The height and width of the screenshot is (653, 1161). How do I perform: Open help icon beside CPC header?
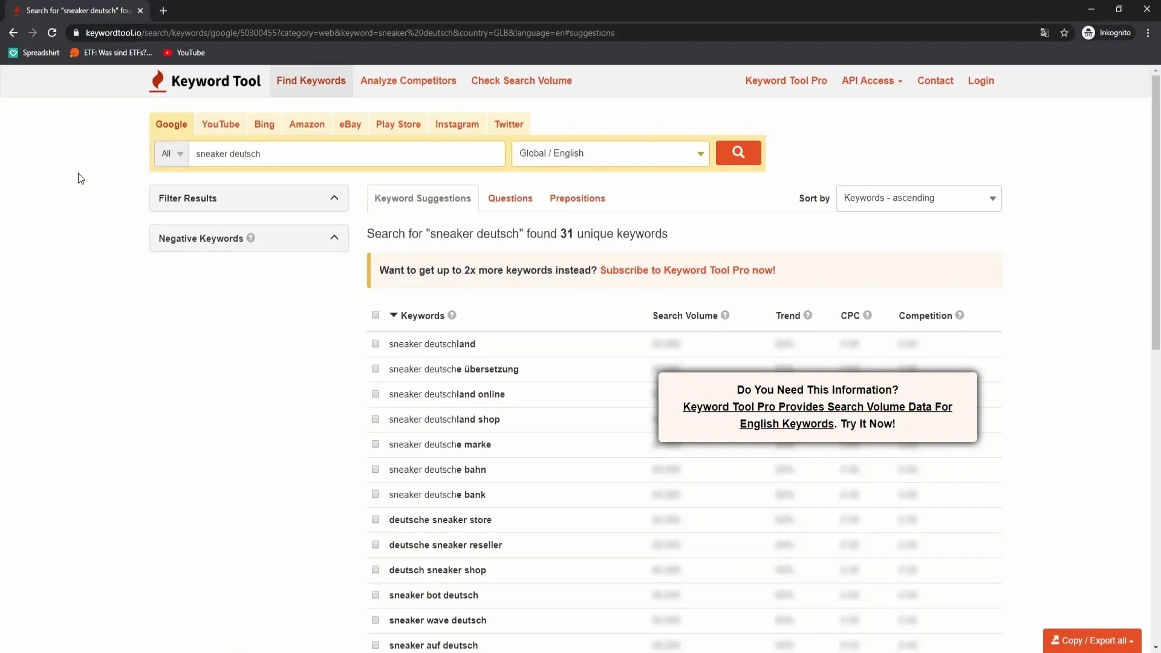867,315
